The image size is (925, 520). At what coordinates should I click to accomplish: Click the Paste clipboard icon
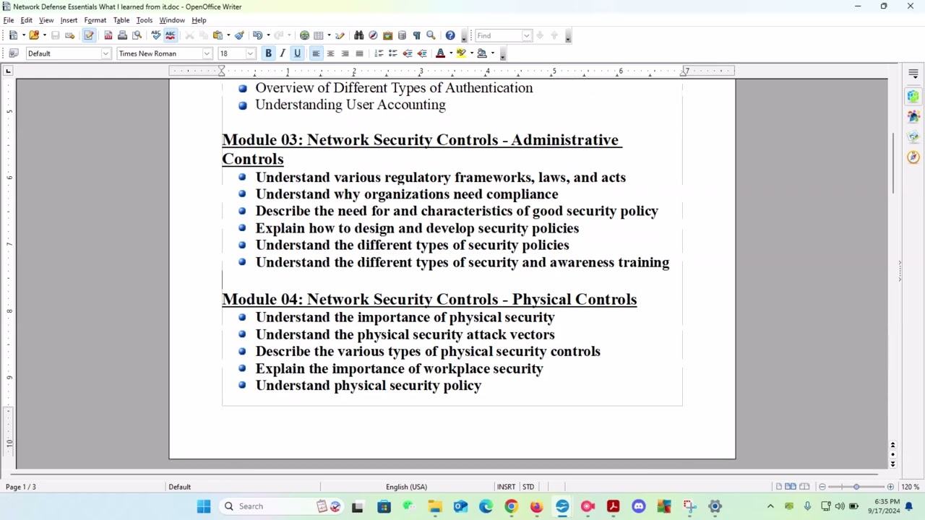(x=217, y=35)
